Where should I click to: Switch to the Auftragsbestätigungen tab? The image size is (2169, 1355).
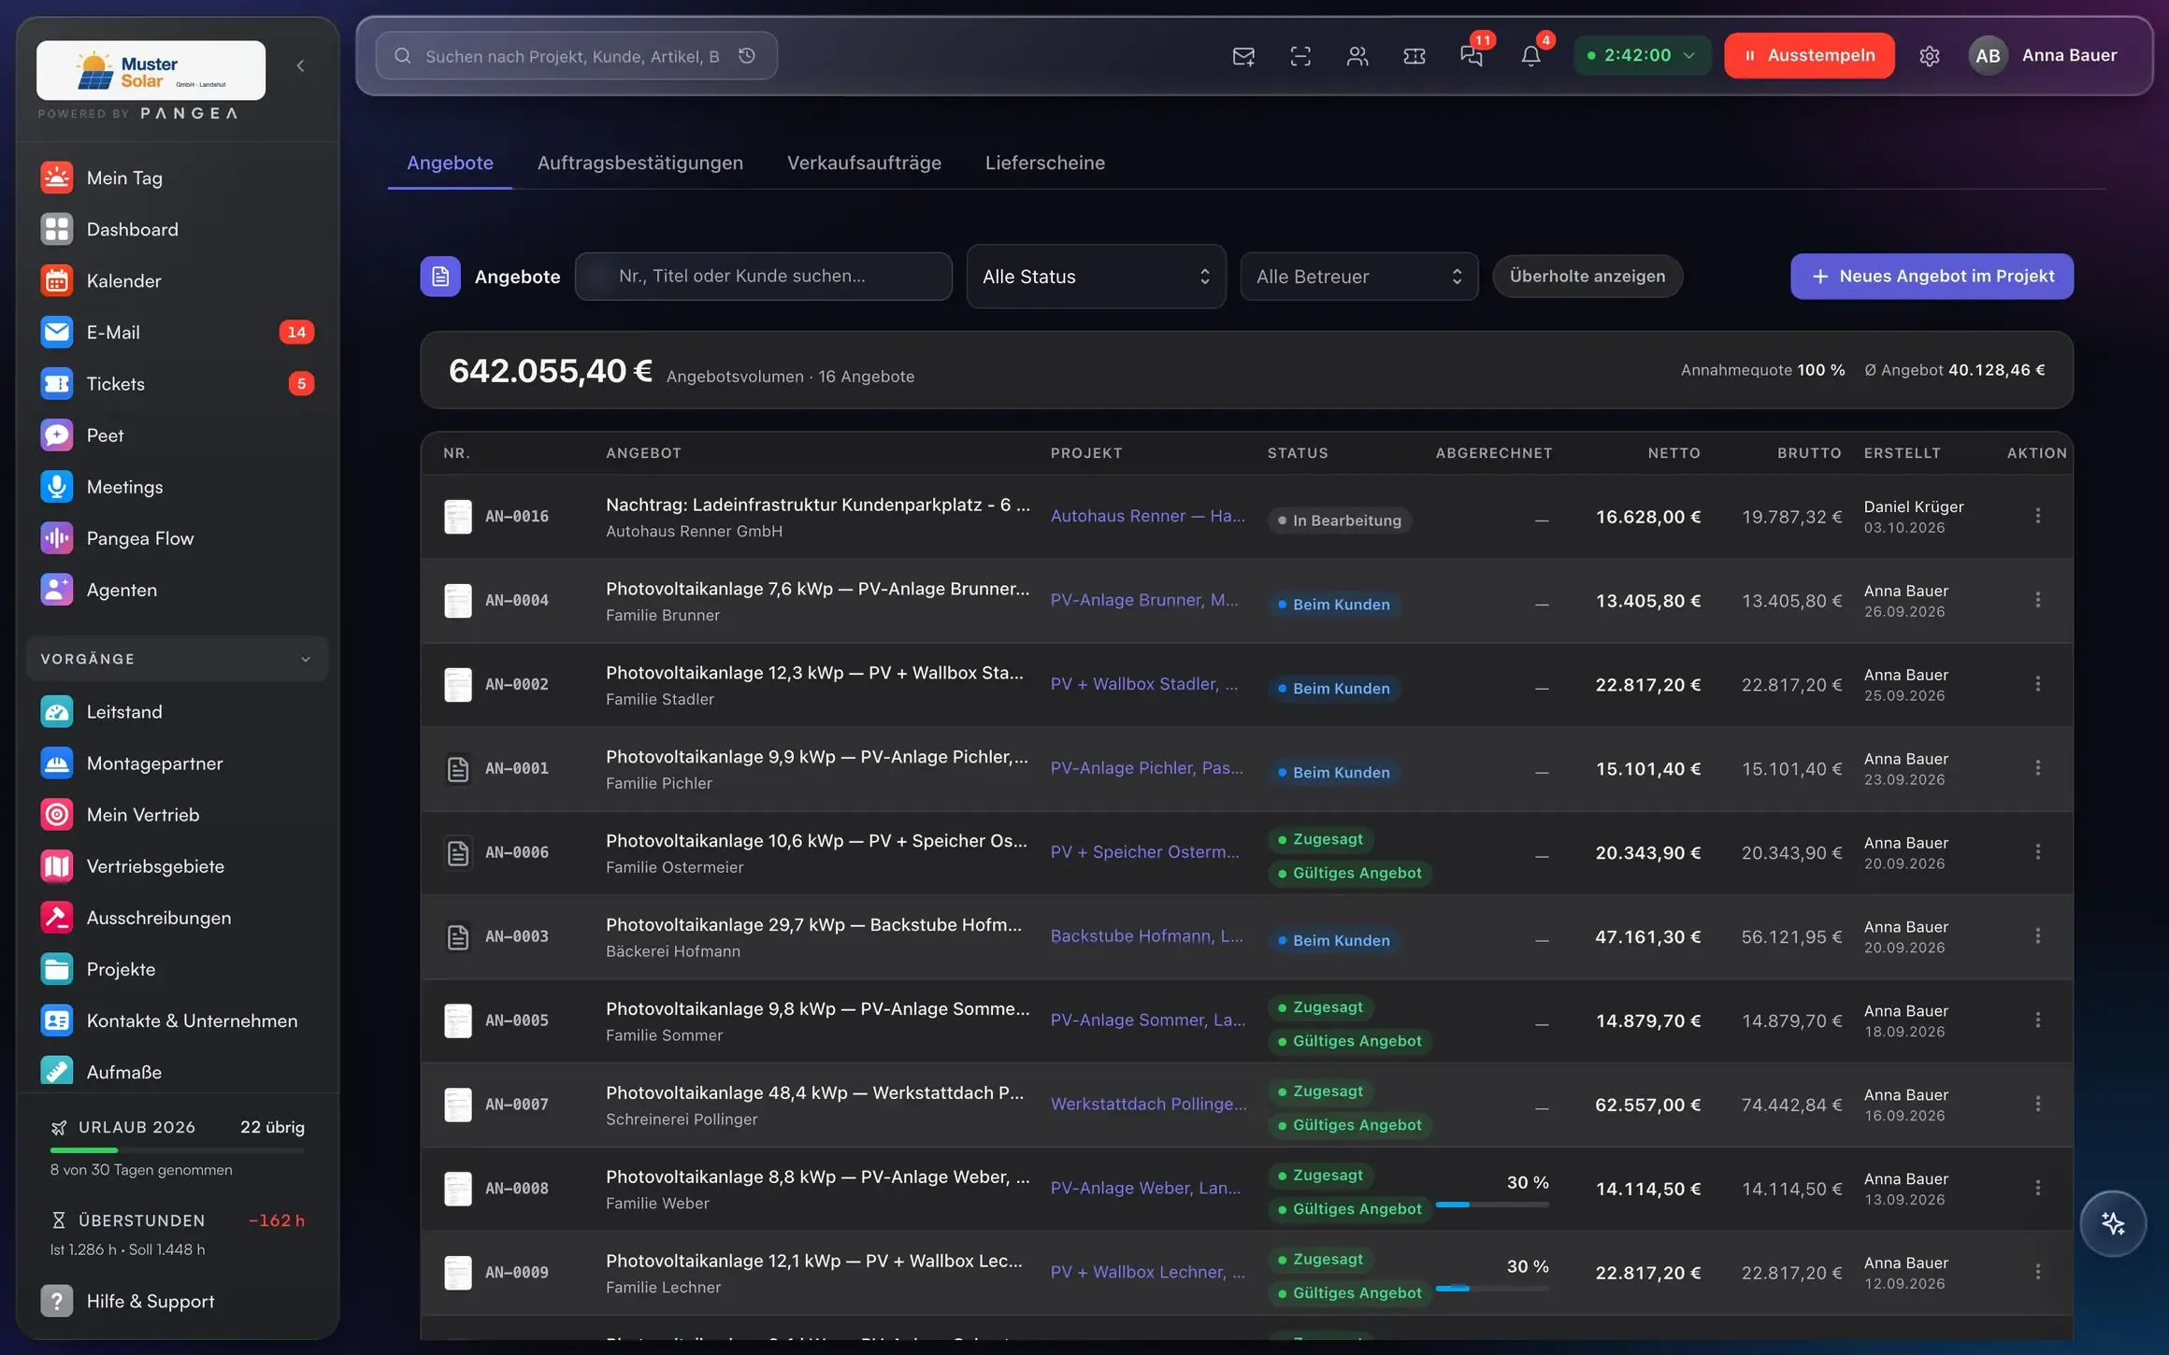pos(640,163)
